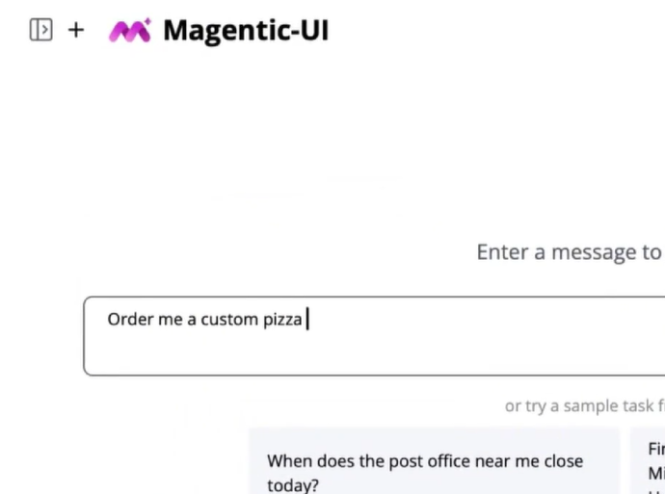Viewport: 665px width, 494px height.
Task: Click the Magentic-UI title text
Action: (246, 31)
